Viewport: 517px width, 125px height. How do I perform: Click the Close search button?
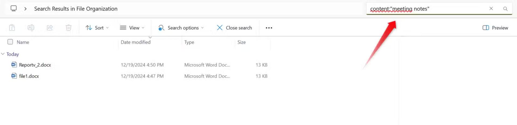234,28
